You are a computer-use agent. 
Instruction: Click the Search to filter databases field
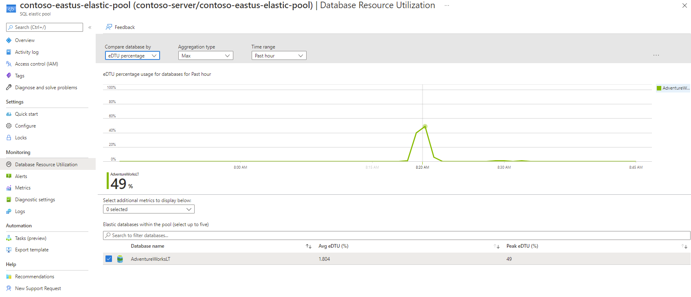tap(397, 235)
